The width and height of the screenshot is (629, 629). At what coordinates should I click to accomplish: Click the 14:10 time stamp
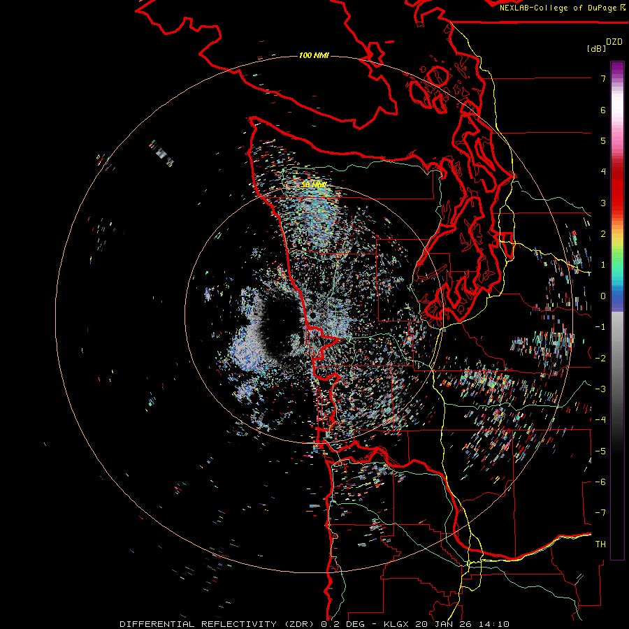coord(493,624)
